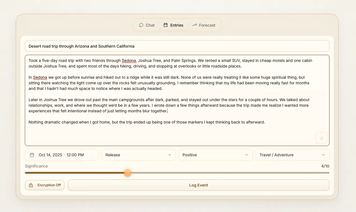
Task: Switch to the Entries tab
Action: 173,25
